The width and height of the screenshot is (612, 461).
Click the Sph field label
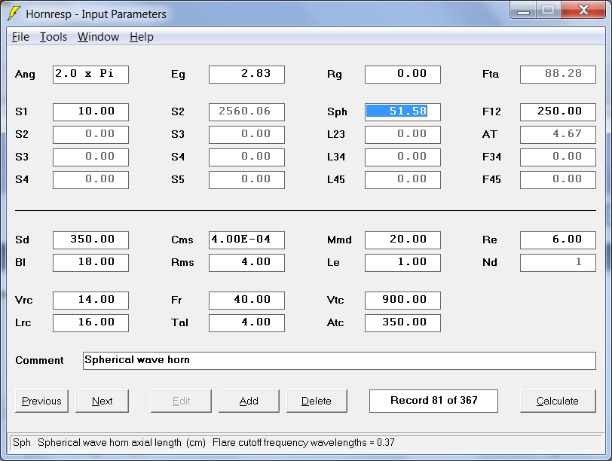[x=337, y=112]
